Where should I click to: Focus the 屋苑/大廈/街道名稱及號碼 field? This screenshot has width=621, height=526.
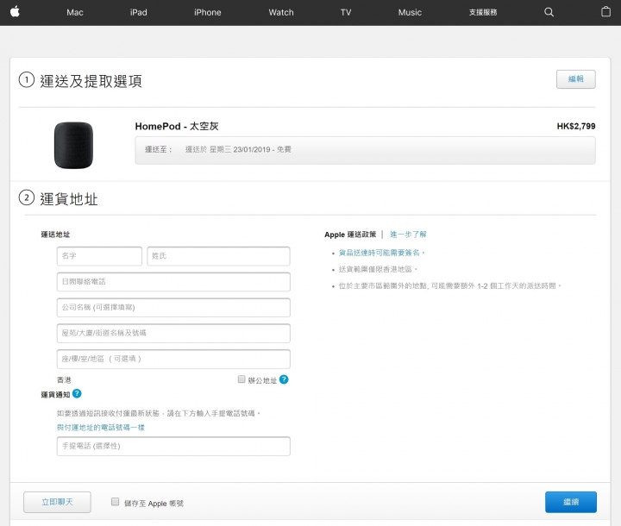(x=173, y=334)
